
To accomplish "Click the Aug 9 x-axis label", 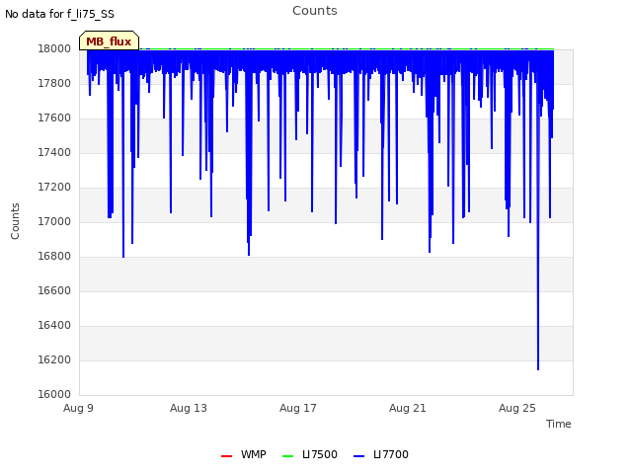I will click(78, 408).
